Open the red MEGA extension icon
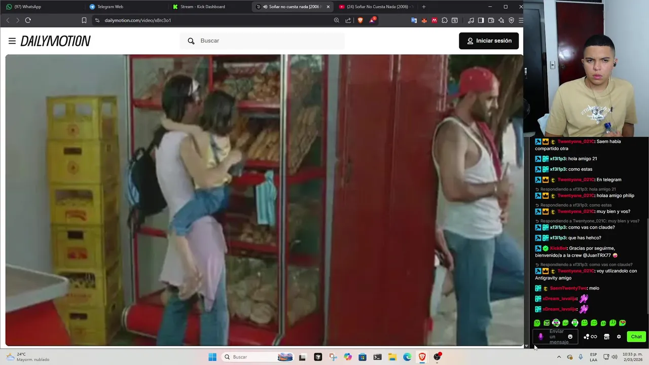The height and width of the screenshot is (365, 649). [x=435, y=20]
